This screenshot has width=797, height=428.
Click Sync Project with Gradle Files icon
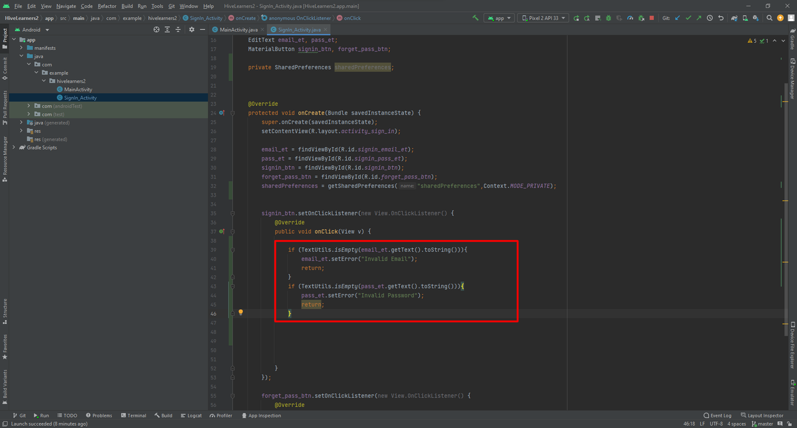734,18
